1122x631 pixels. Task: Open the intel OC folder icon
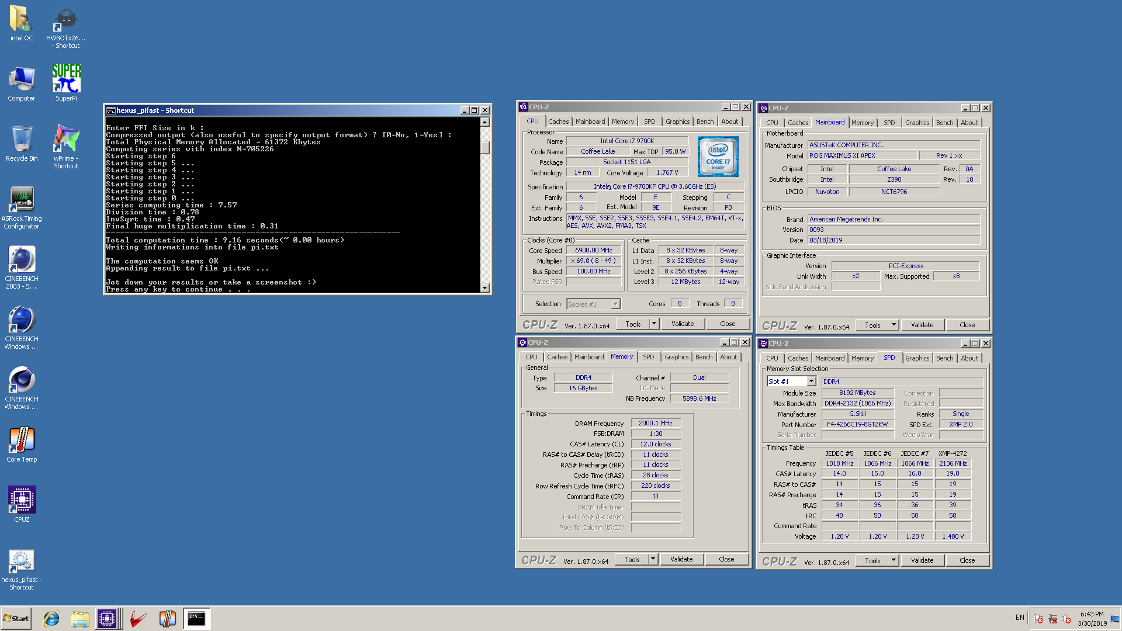click(x=22, y=23)
